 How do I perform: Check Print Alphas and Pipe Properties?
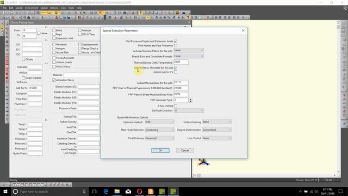176,46
